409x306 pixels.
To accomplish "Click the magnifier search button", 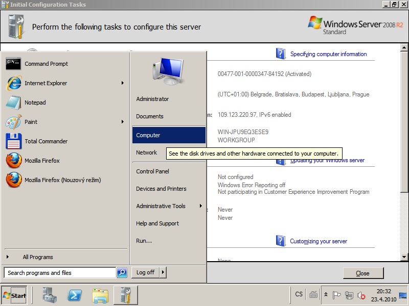I will [x=122, y=273].
